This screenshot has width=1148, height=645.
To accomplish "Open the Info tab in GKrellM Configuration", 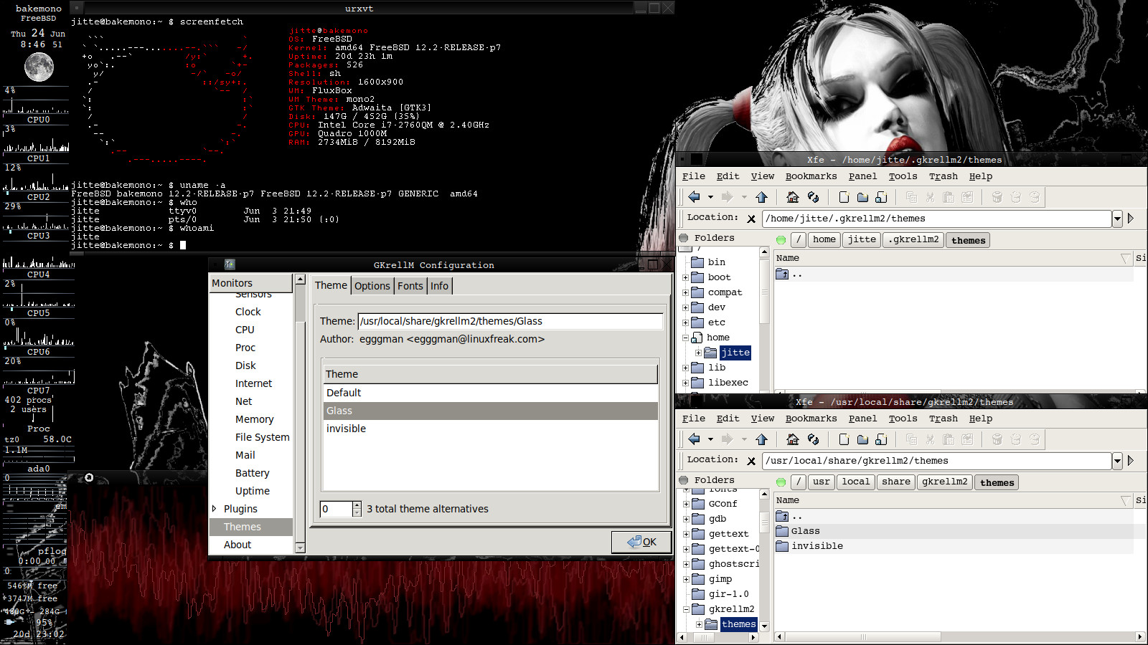I will (x=440, y=286).
